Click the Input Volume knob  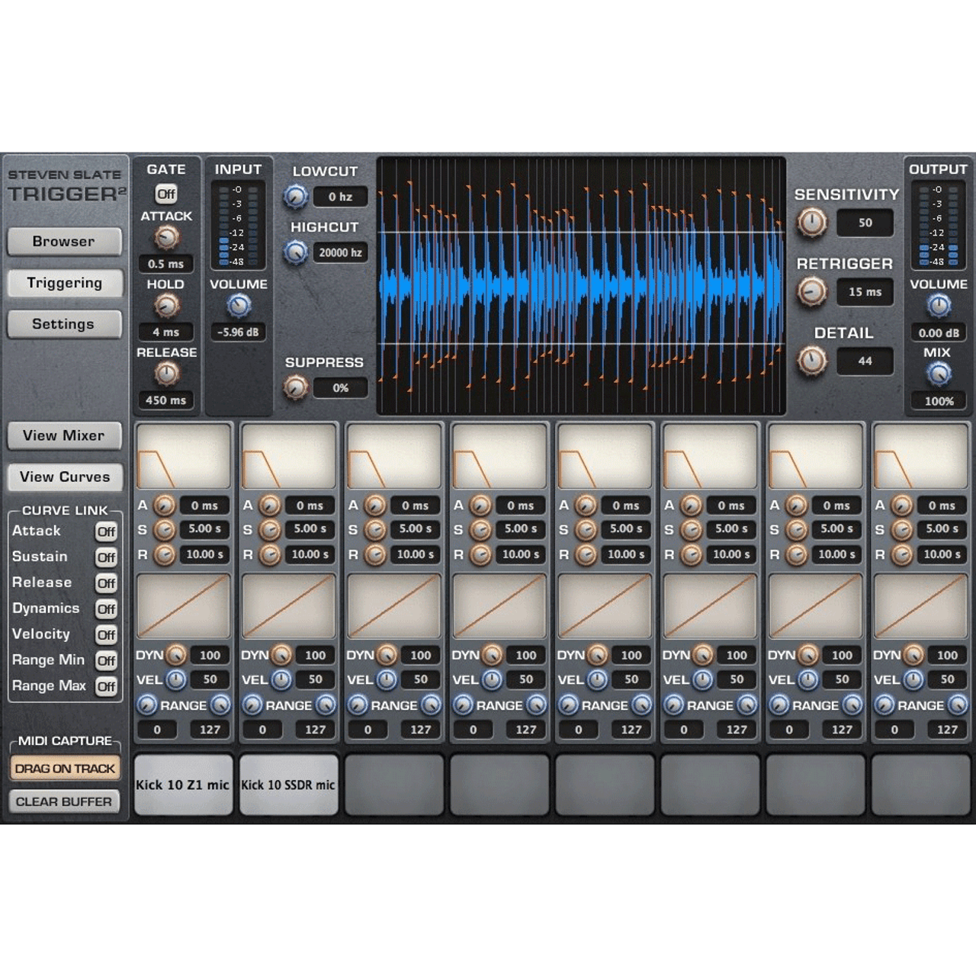click(239, 307)
